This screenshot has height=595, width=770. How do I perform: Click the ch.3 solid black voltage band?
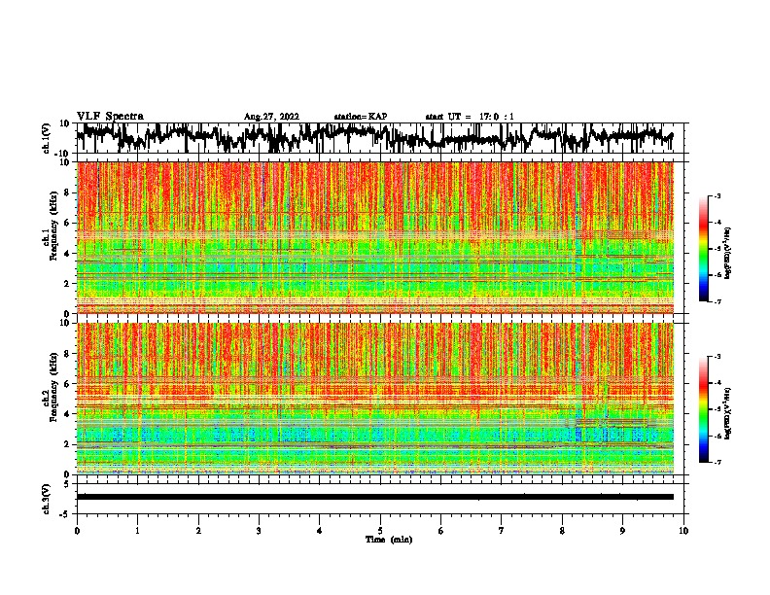(x=375, y=497)
